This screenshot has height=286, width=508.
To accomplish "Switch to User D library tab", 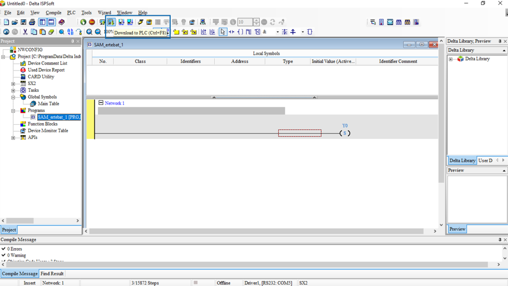I will pyautogui.click(x=485, y=160).
